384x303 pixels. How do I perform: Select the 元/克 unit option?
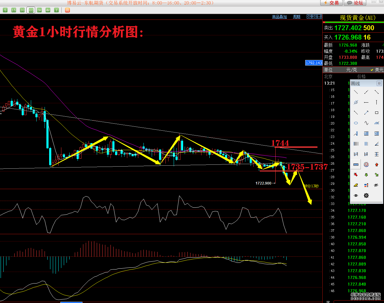351,70
